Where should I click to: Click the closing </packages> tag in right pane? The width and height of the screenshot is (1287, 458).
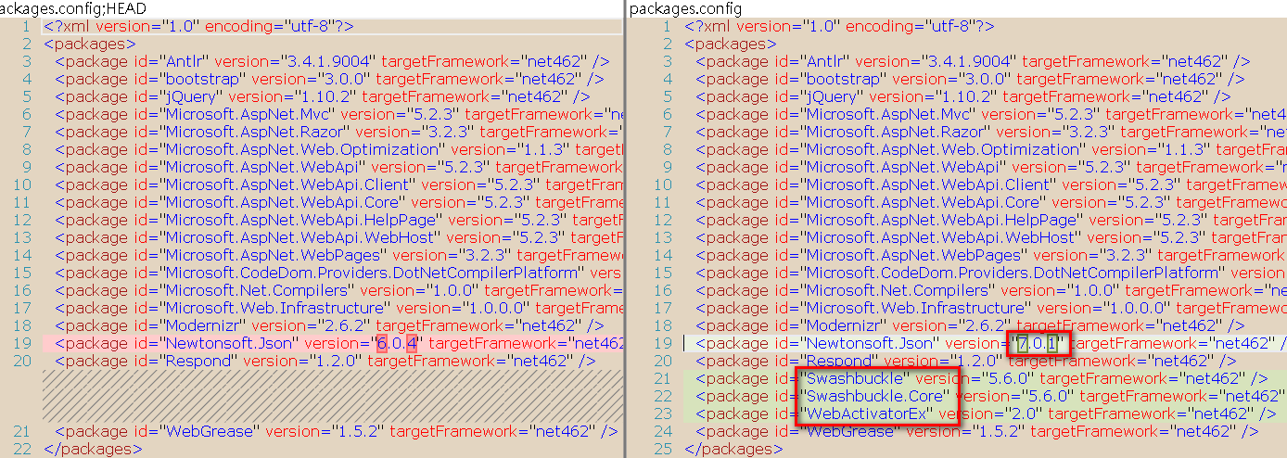click(x=733, y=450)
